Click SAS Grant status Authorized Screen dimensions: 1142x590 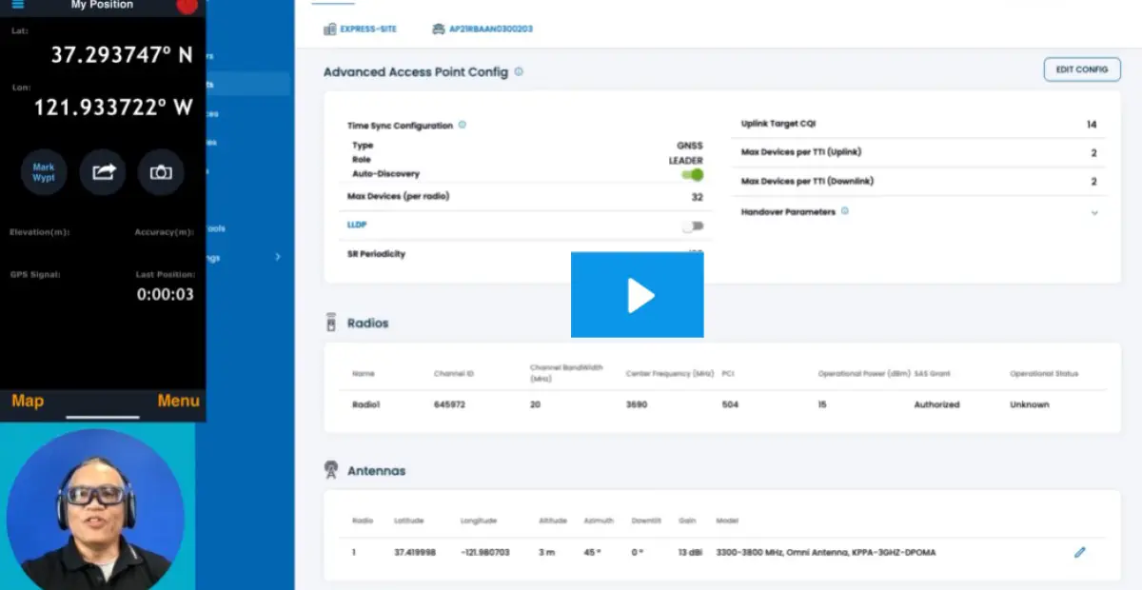(x=936, y=404)
